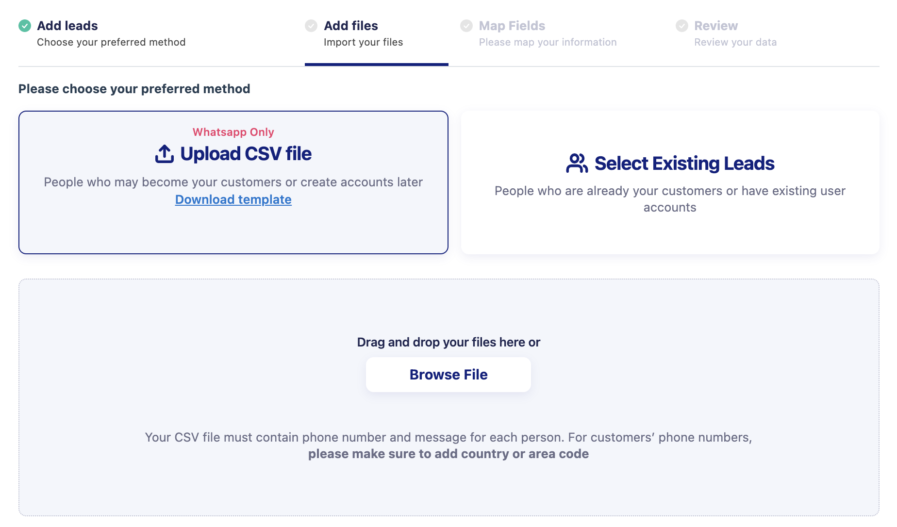The image size is (897, 527).
Task: Click the people icon on Existing Leads card
Action: (x=577, y=164)
